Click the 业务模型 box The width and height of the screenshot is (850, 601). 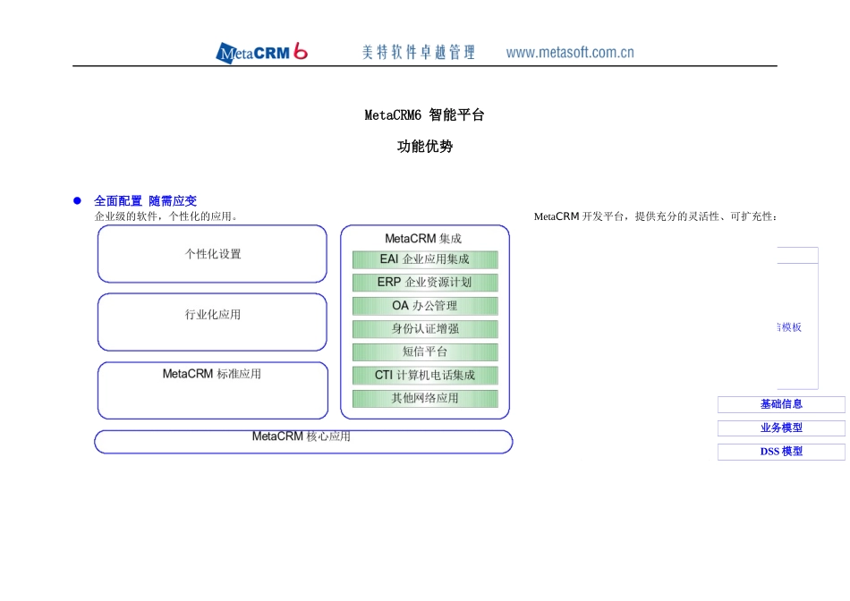point(781,428)
